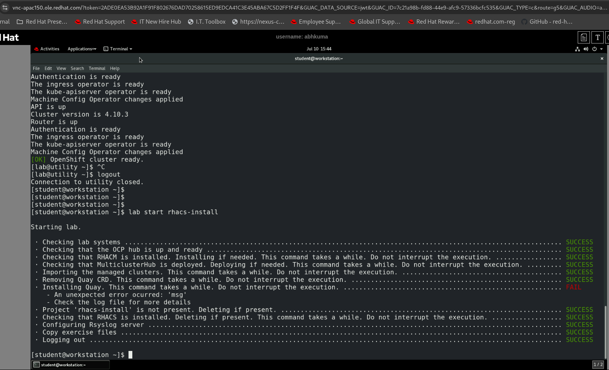
Task: Expand the Applications menu
Action: (x=82, y=49)
